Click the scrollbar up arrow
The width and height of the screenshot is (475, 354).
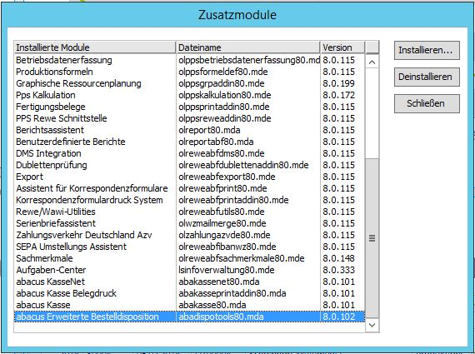coord(372,62)
